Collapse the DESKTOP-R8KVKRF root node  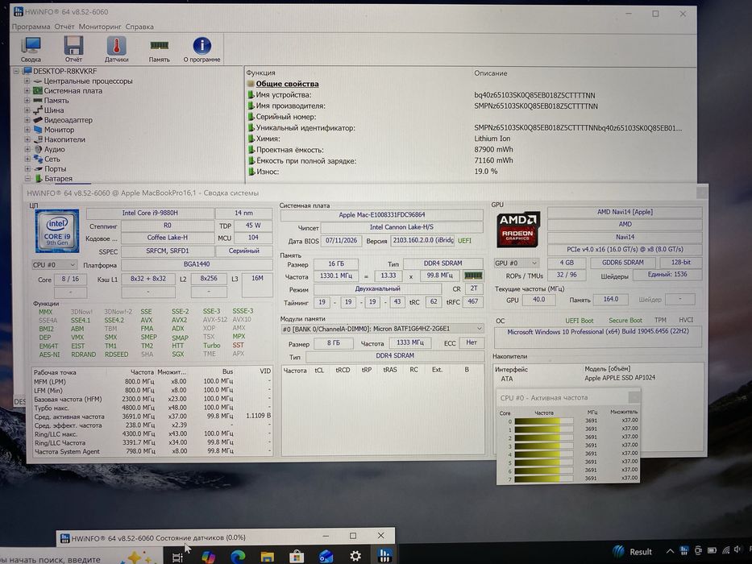(x=16, y=71)
